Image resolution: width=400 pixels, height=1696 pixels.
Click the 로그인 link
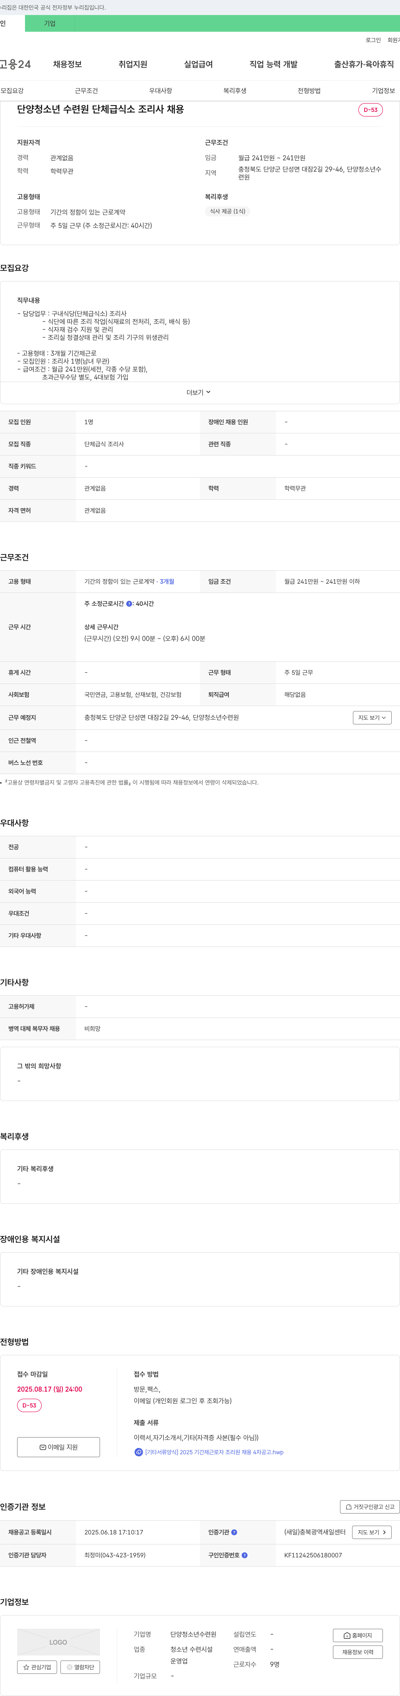point(373,40)
